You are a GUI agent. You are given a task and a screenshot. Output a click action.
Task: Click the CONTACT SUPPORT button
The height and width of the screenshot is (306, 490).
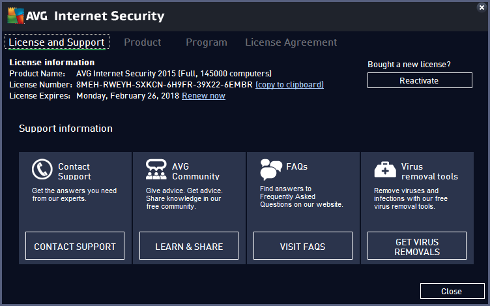(75, 247)
